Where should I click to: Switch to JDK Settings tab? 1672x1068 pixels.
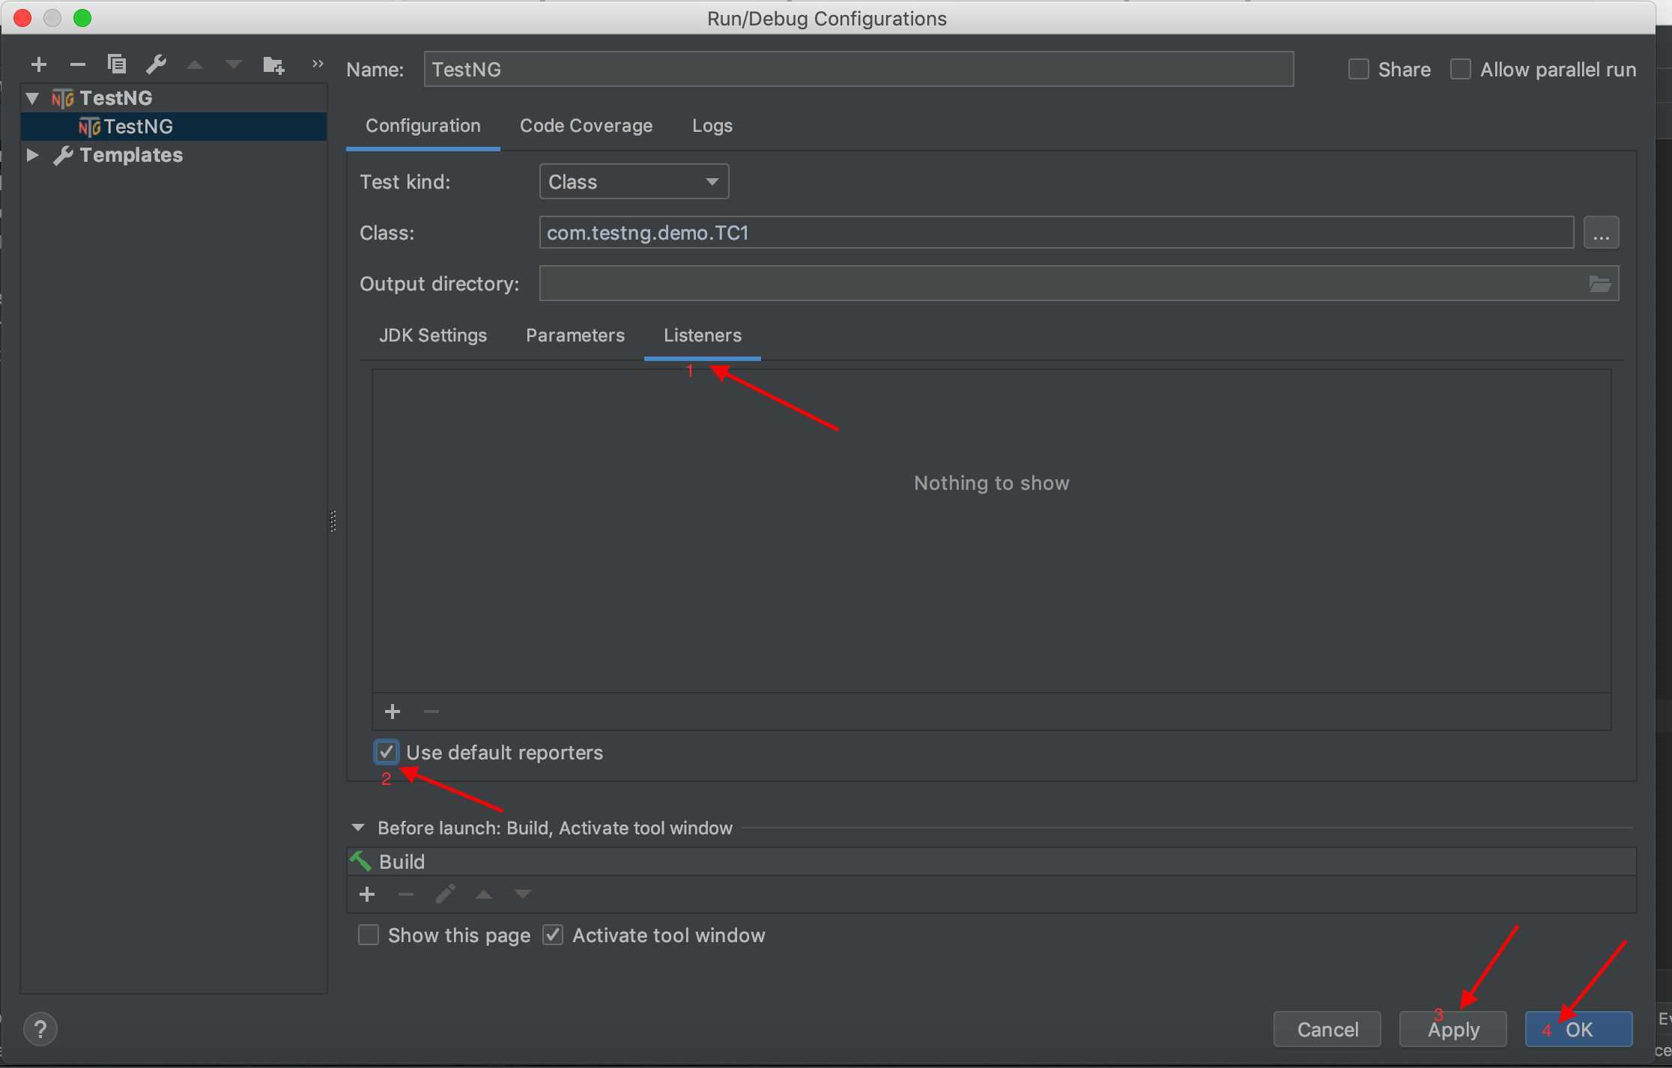point(433,336)
